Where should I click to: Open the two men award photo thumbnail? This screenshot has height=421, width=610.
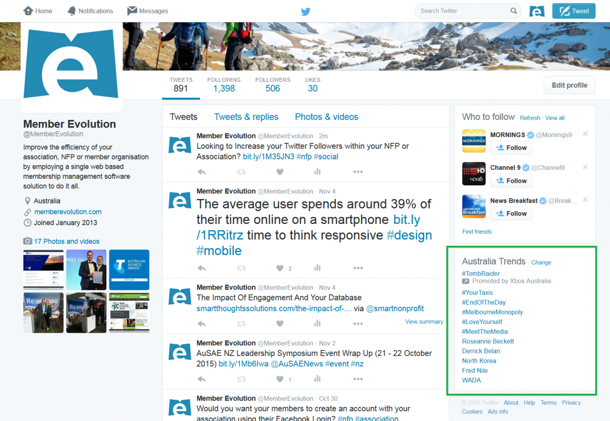click(x=86, y=270)
